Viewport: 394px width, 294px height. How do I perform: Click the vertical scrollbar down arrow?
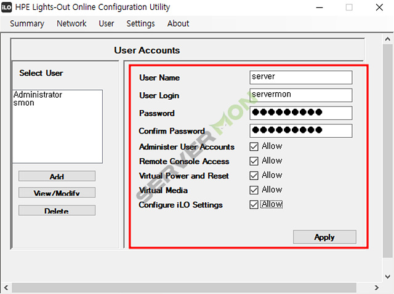[x=388, y=276]
